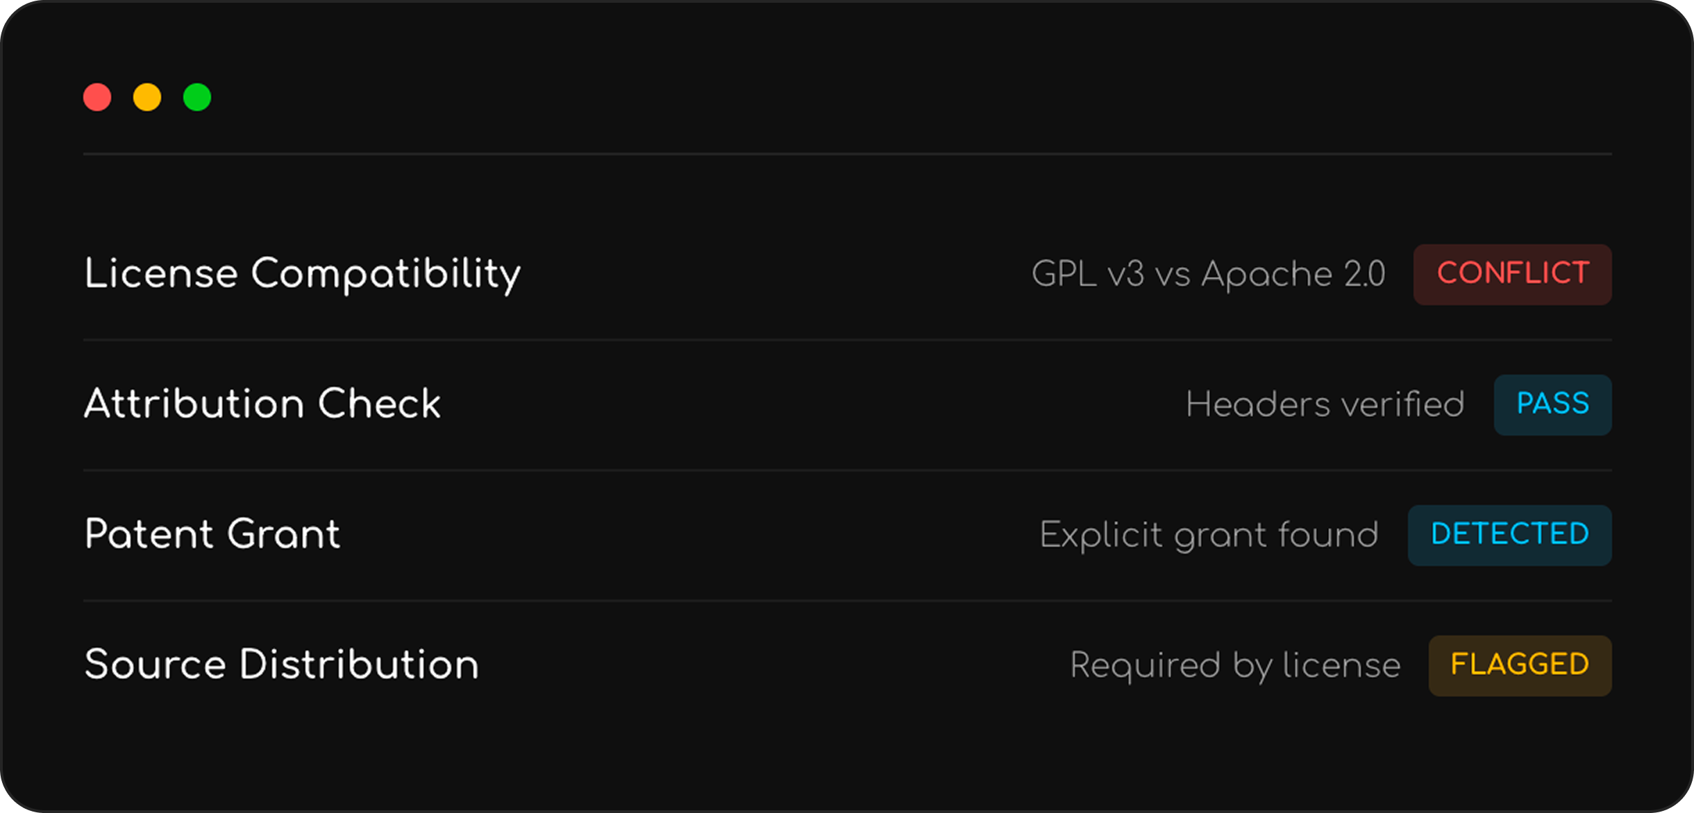Click the blue PASS badge

point(1552,404)
